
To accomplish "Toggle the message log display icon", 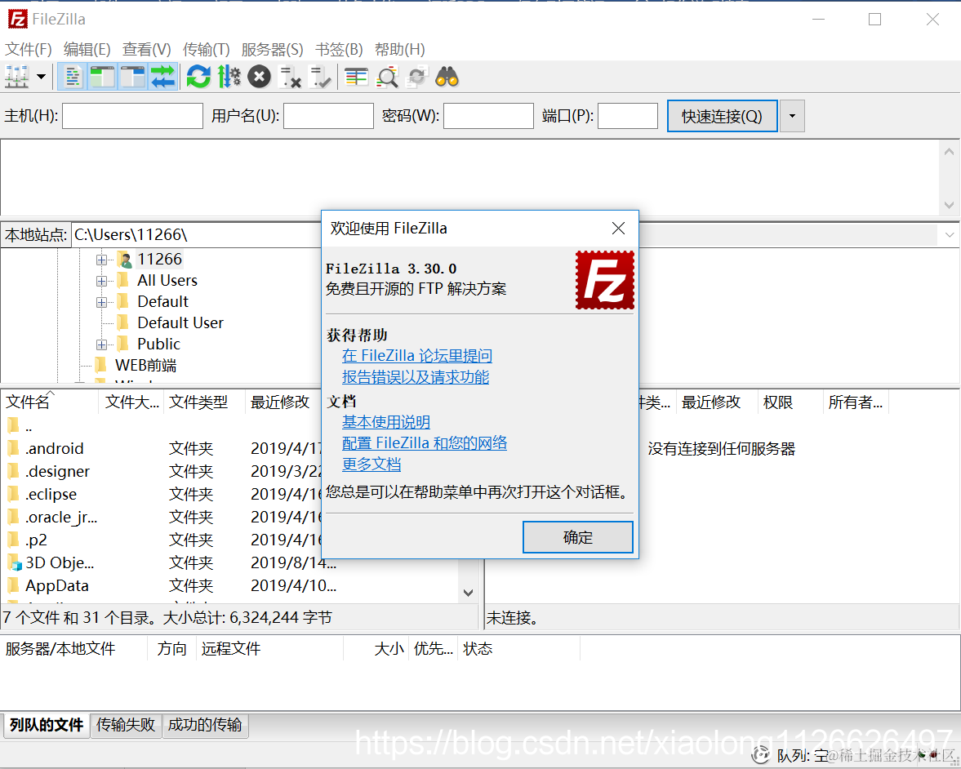I will (x=73, y=78).
